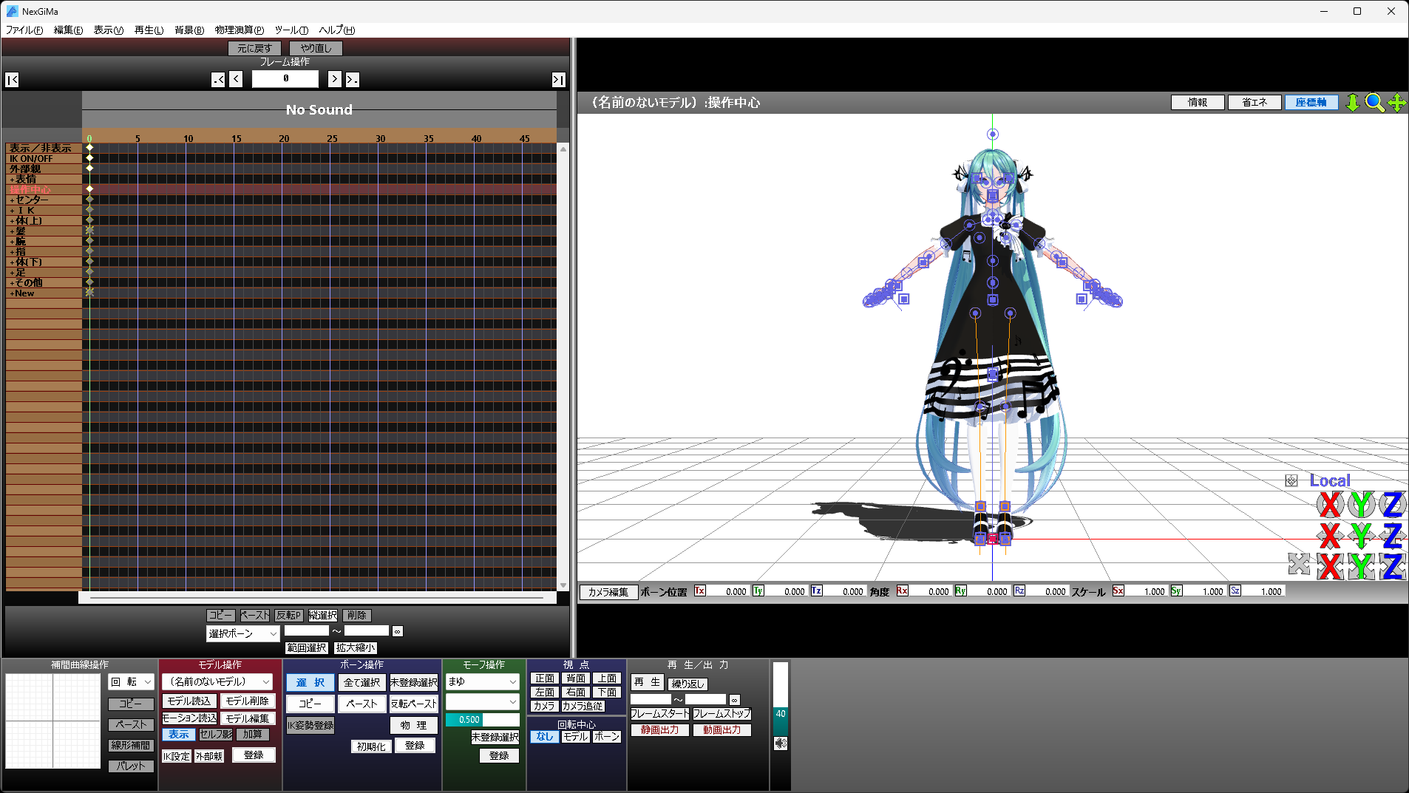Image resolution: width=1409 pixels, height=793 pixels.
Task: Open the 編集(E) menu
Action: point(68,30)
